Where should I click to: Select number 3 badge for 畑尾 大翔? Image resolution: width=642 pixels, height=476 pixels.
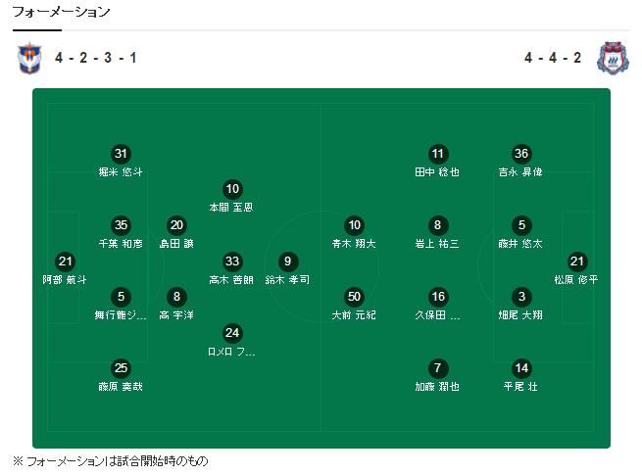point(521,297)
